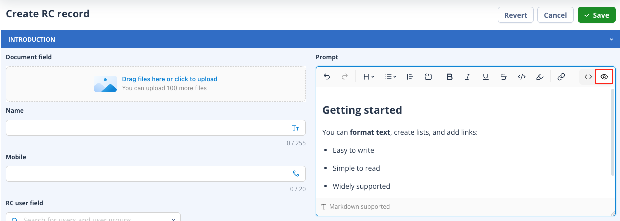Screen dimensions: 620x221
Task: Switch to markdown source view
Action: click(x=588, y=77)
